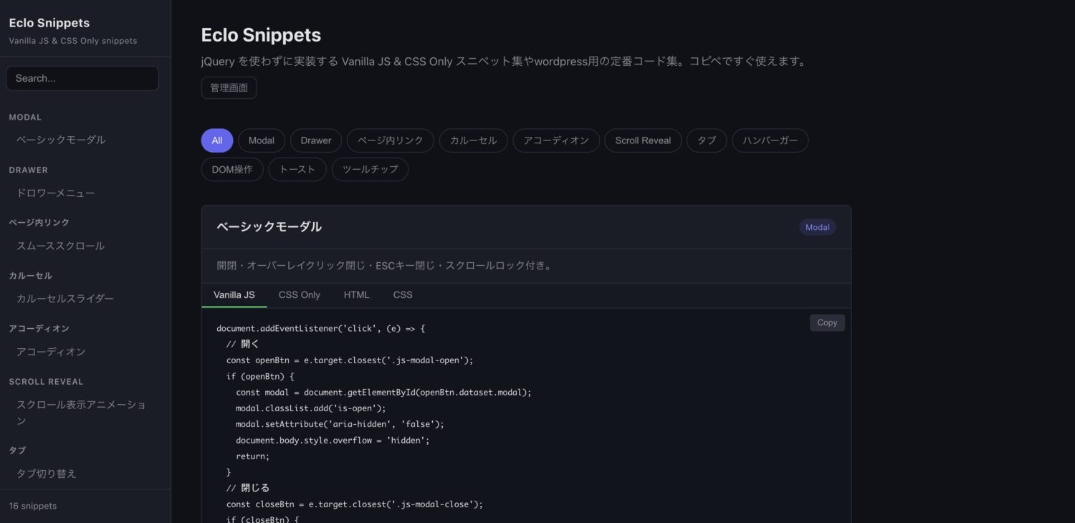
Task: Filter by ツールチップ chip
Action: (370, 170)
